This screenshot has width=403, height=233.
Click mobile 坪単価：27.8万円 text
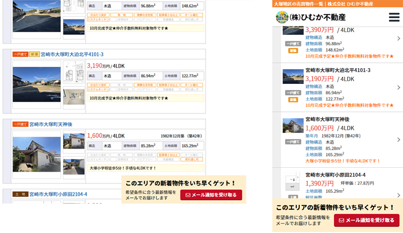pos(357,183)
